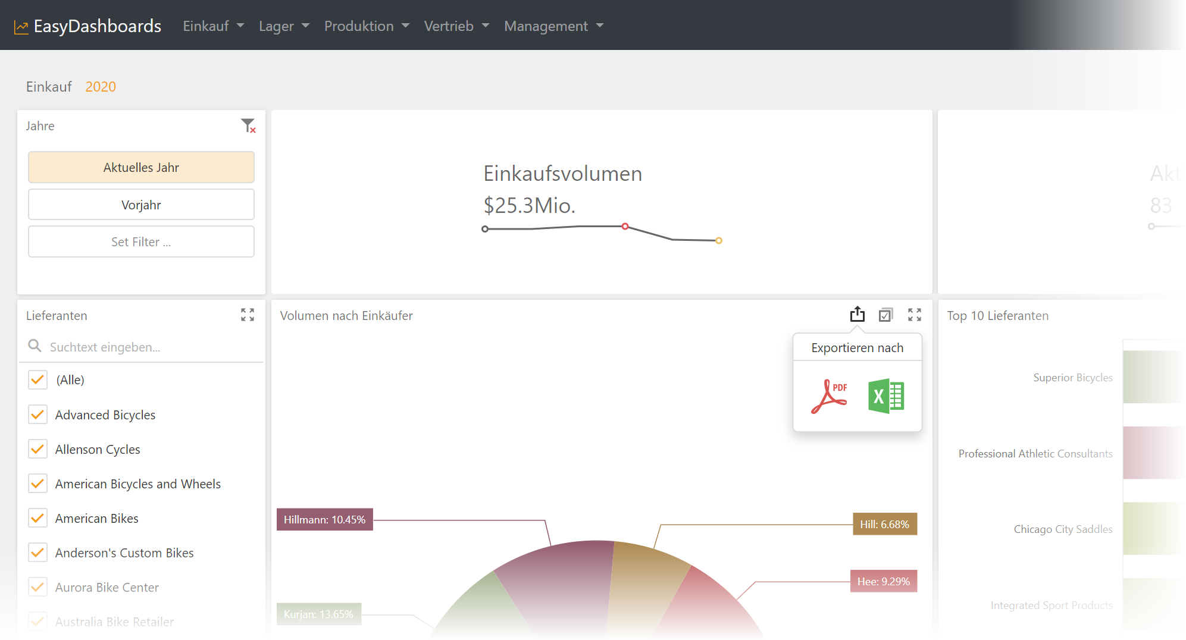Viewport: 1186px width, 640px height.
Task: Open the Einkauf dropdown menu
Action: tap(213, 26)
